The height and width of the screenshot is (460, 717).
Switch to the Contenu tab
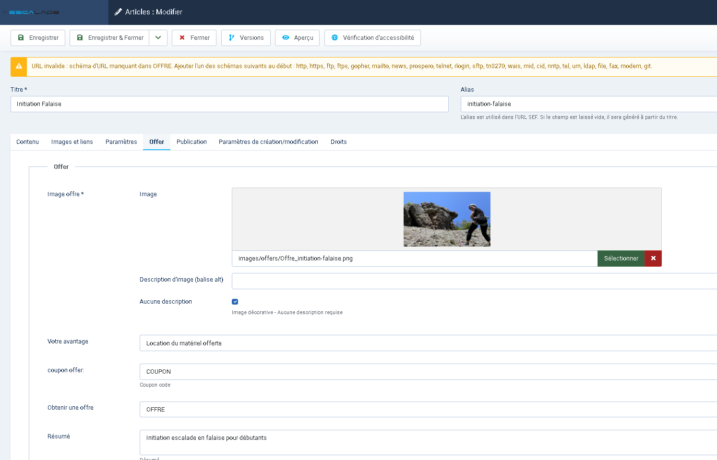(27, 142)
